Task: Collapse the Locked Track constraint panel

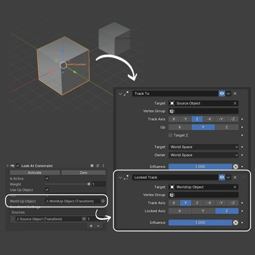Action: [x=120, y=177]
